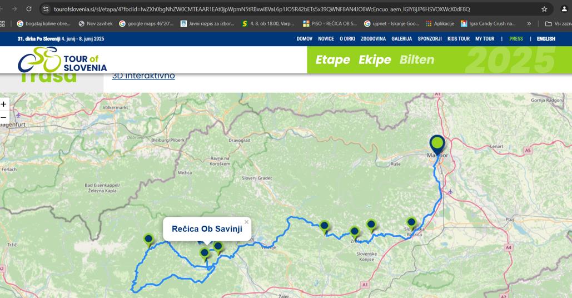
Task: Open the 'PISO - REČICA OB S...' bookmark
Action: tap(330, 23)
